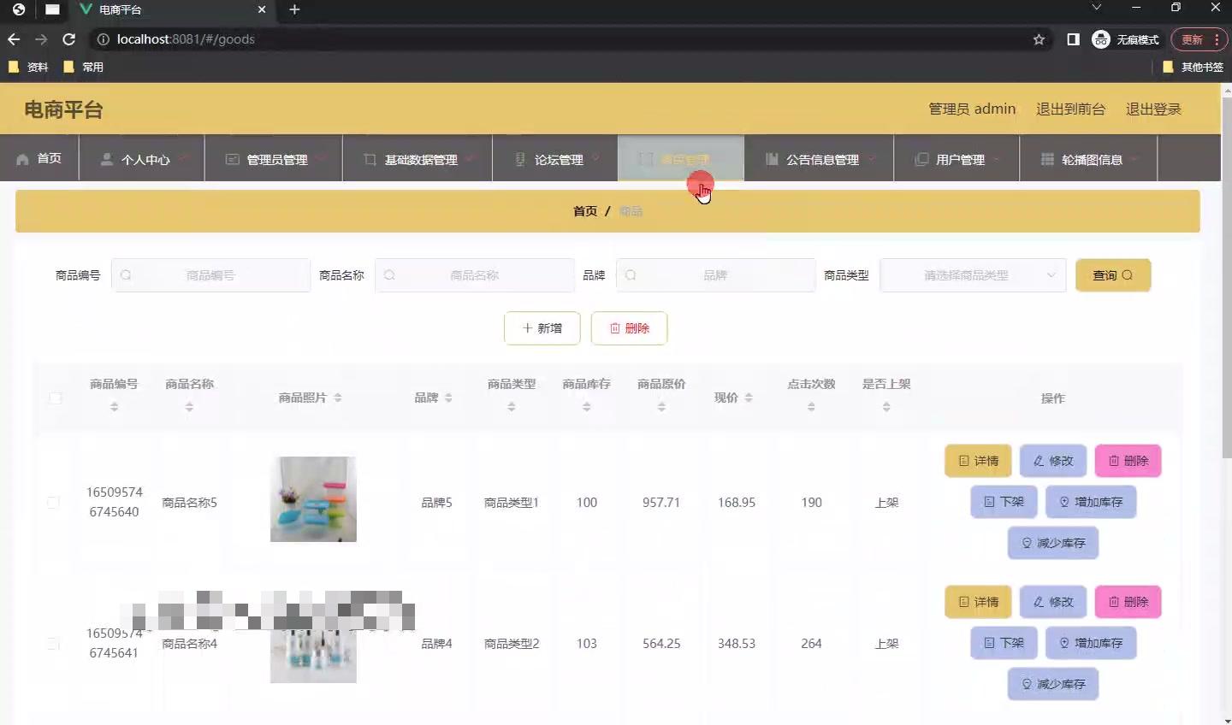Open the 商品类型 select dropdown
This screenshot has width=1232, height=725.
click(973, 275)
